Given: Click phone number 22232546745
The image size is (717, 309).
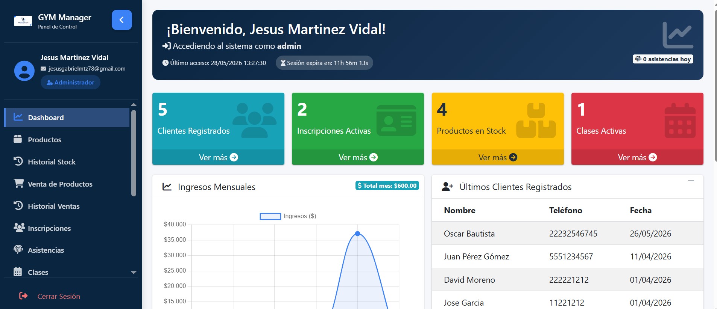Looking at the screenshot, I should (x=573, y=234).
